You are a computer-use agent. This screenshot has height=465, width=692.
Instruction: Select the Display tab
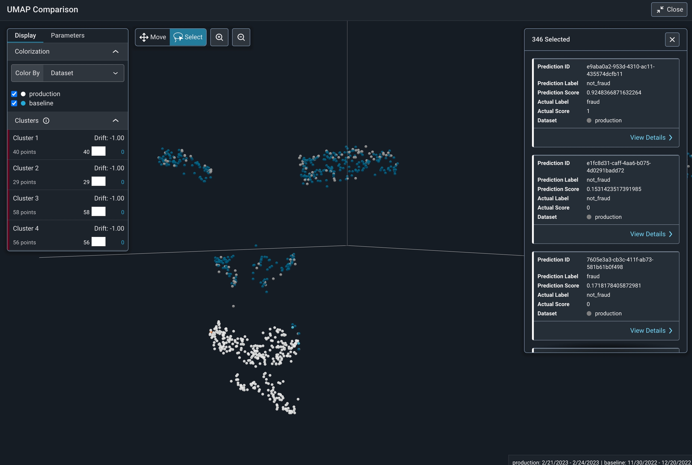(x=25, y=35)
